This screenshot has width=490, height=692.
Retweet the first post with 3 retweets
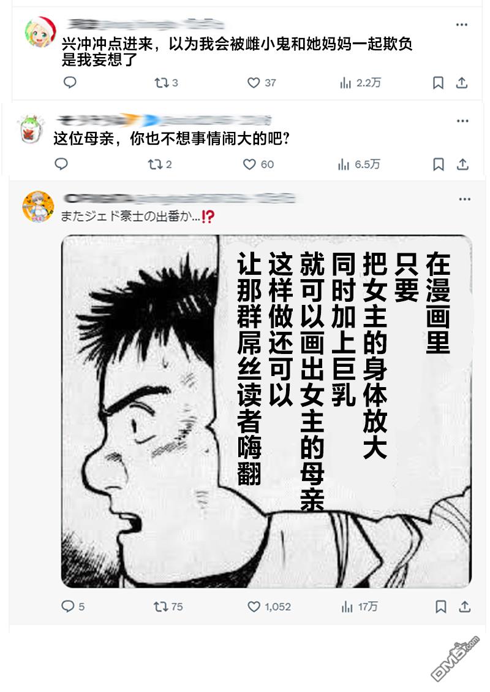click(166, 83)
